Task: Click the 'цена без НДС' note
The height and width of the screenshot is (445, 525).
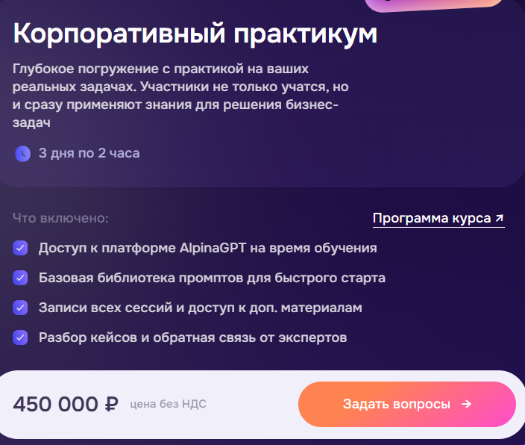Action: pyautogui.click(x=168, y=405)
